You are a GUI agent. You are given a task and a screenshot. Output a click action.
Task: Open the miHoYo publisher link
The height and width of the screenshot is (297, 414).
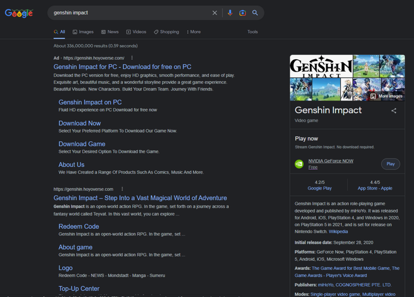click(x=325, y=285)
